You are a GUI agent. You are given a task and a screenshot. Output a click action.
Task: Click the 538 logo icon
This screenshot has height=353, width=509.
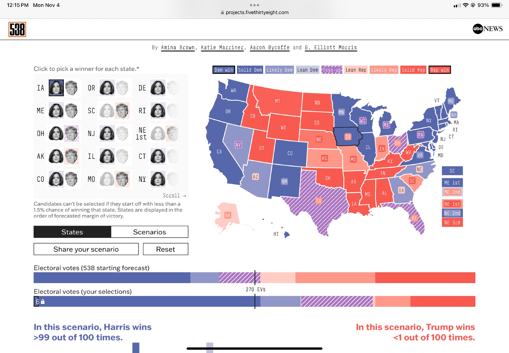[x=17, y=29]
